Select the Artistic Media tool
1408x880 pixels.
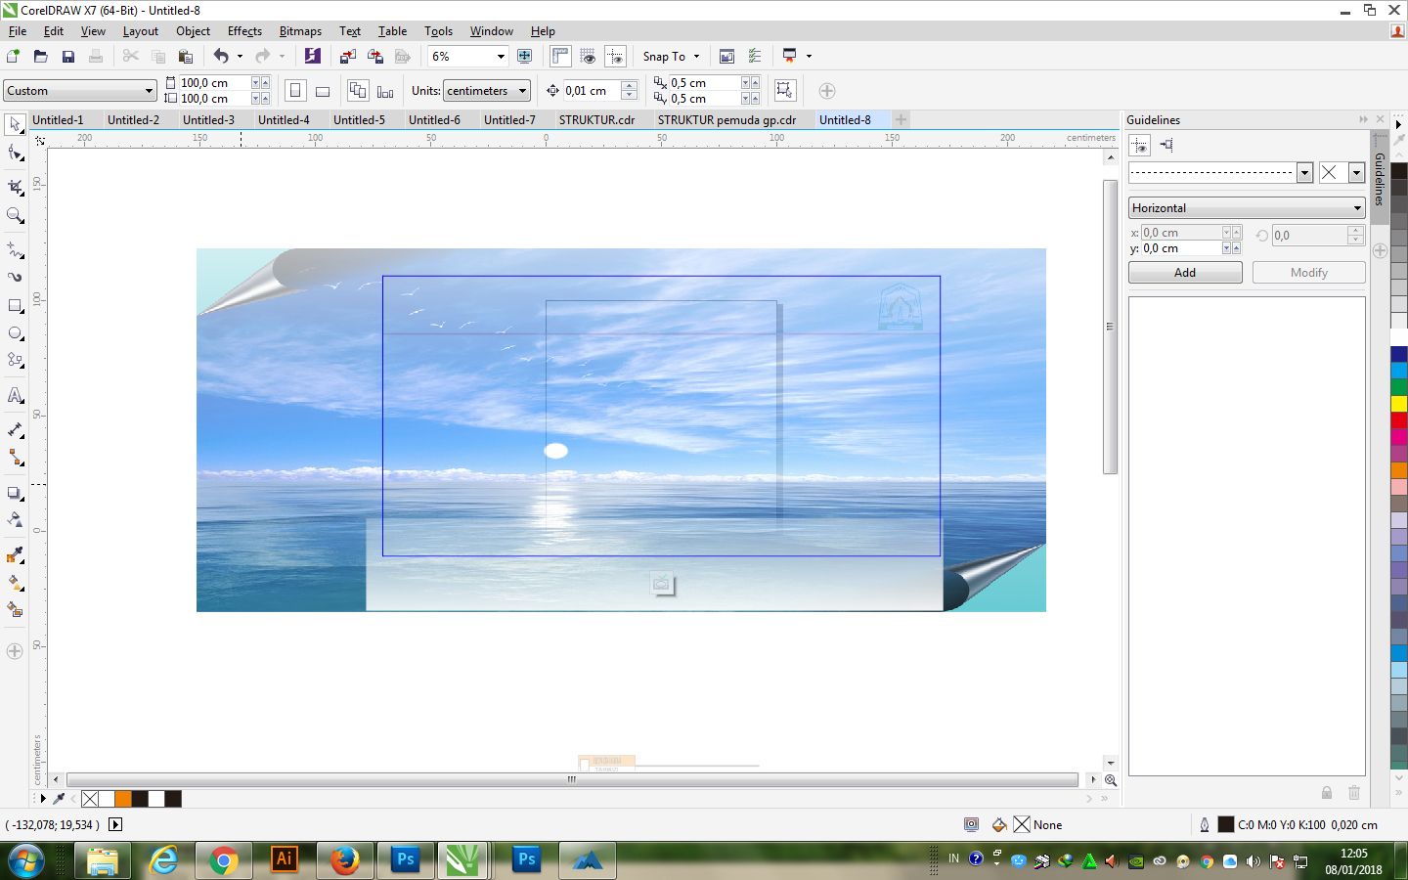pyautogui.click(x=15, y=277)
